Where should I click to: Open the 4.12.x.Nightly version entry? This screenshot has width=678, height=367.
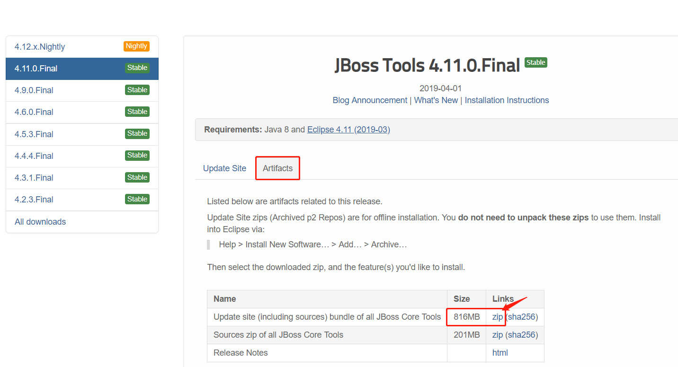click(x=82, y=47)
